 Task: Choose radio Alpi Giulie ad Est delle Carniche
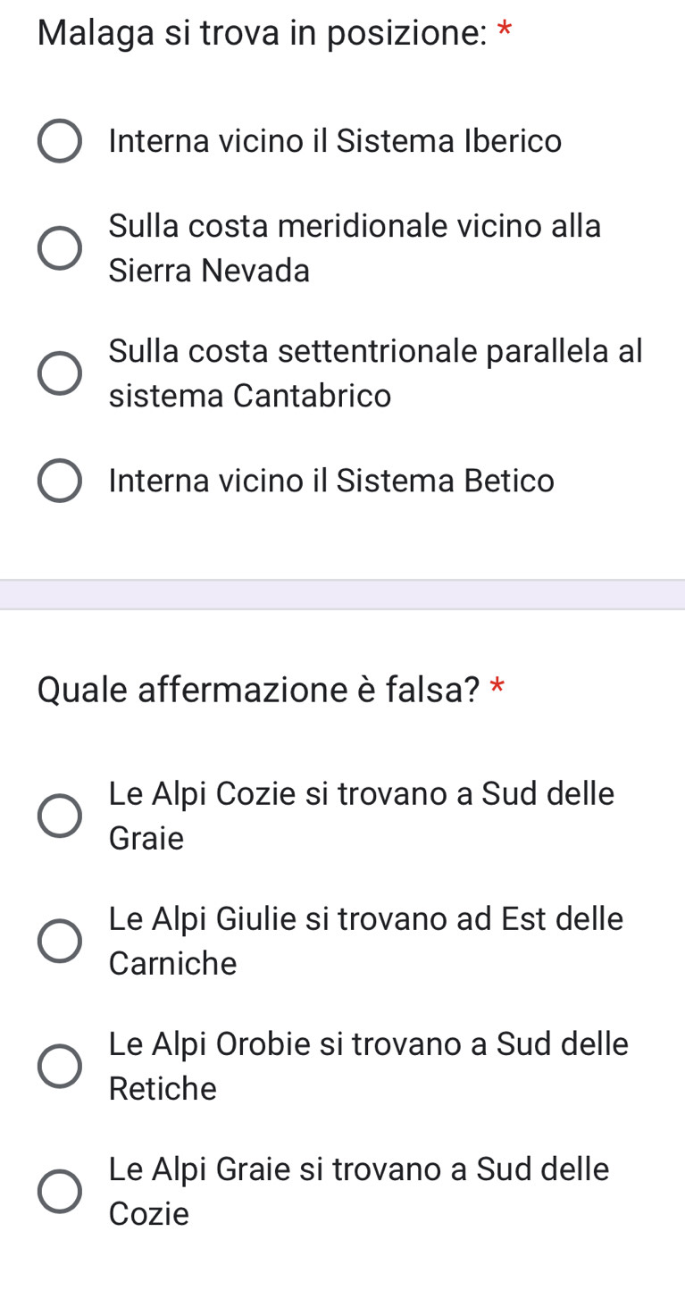60,941
